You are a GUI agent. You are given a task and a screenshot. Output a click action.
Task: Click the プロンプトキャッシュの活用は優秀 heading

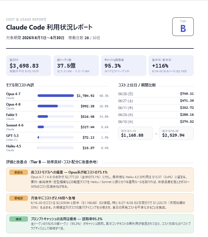point(67,219)
